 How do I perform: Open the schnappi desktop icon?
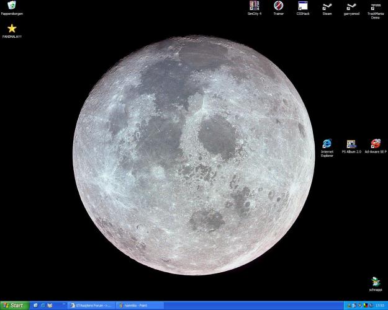375,281
